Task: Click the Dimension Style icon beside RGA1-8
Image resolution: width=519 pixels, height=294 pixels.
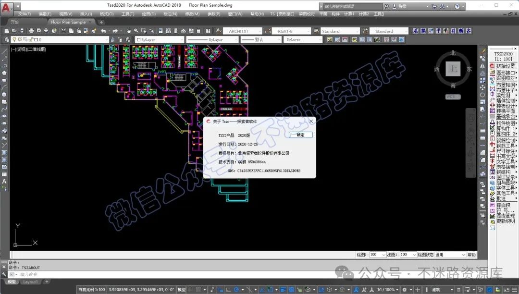Action: (268, 31)
